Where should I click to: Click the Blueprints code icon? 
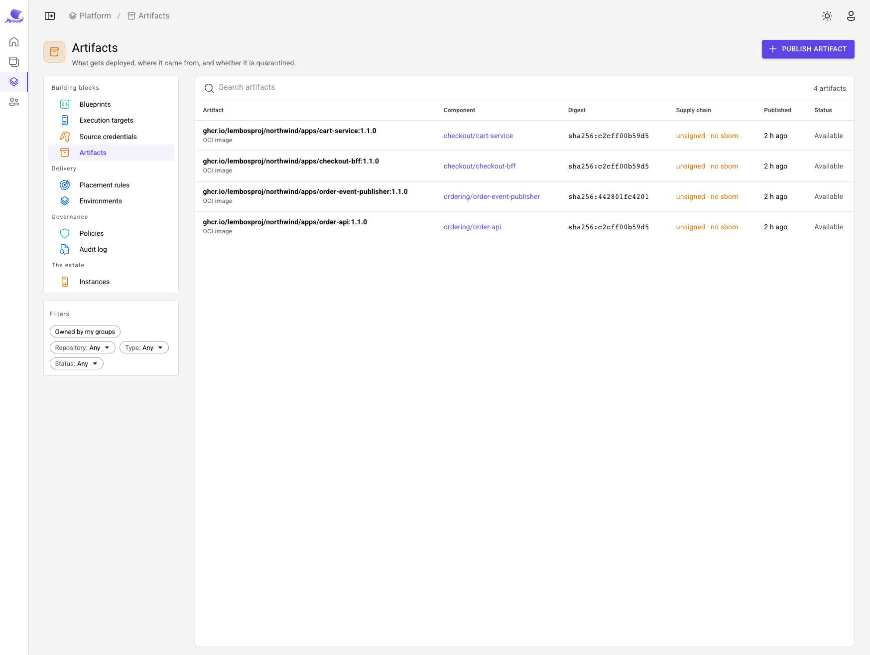pos(65,104)
